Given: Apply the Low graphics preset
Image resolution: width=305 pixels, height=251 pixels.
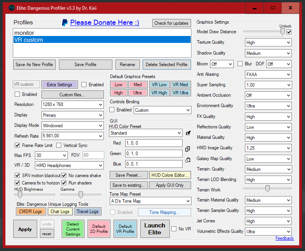Looking at the screenshot, I should pos(119,85).
